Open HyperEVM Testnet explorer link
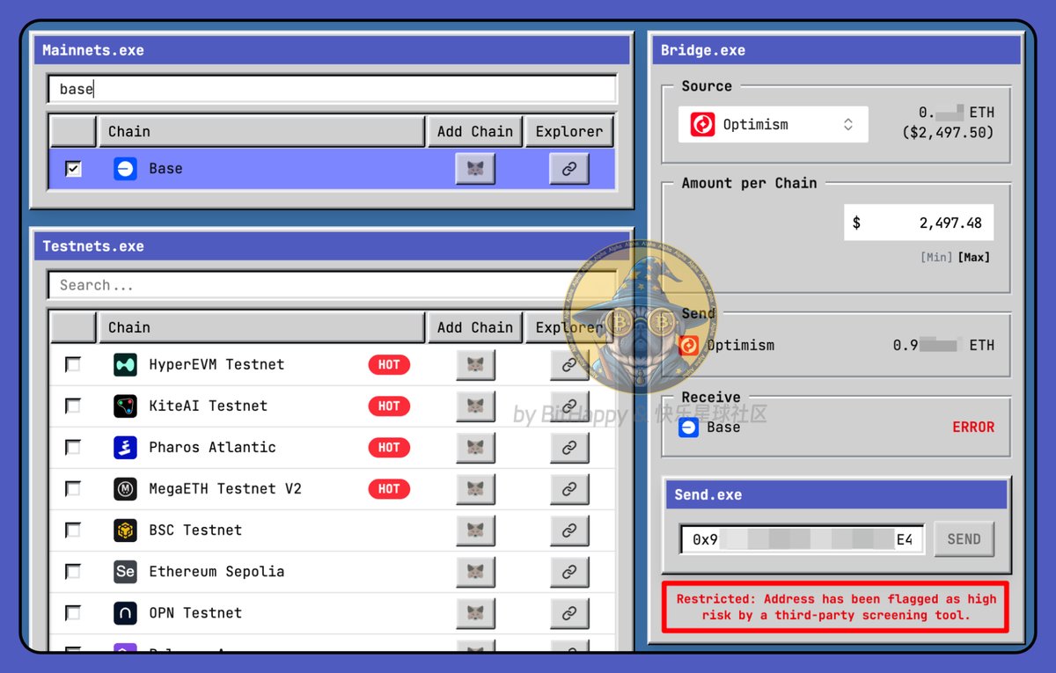 [x=569, y=364]
